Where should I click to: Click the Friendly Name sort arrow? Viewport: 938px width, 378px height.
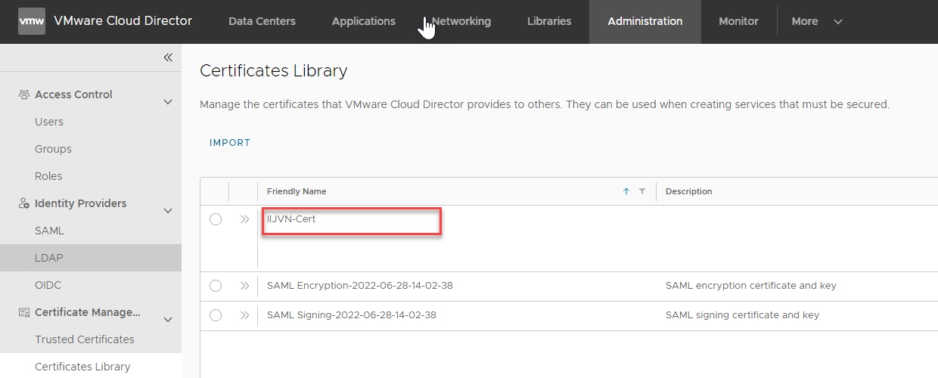pyautogui.click(x=626, y=191)
